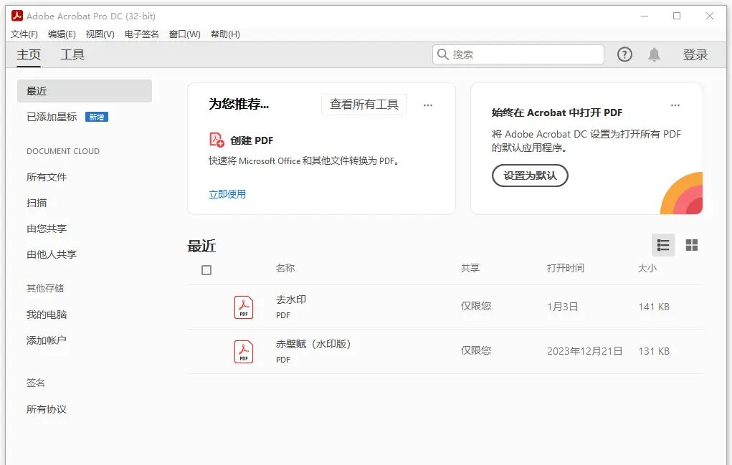Sort by the 名称 column header
The height and width of the screenshot is (465, 732).
[x=285, y=268]
